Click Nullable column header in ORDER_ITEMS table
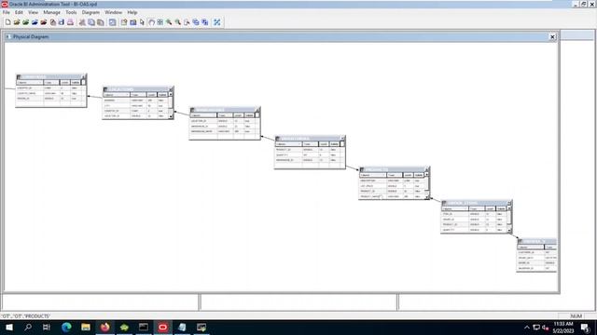 point(501,208)
